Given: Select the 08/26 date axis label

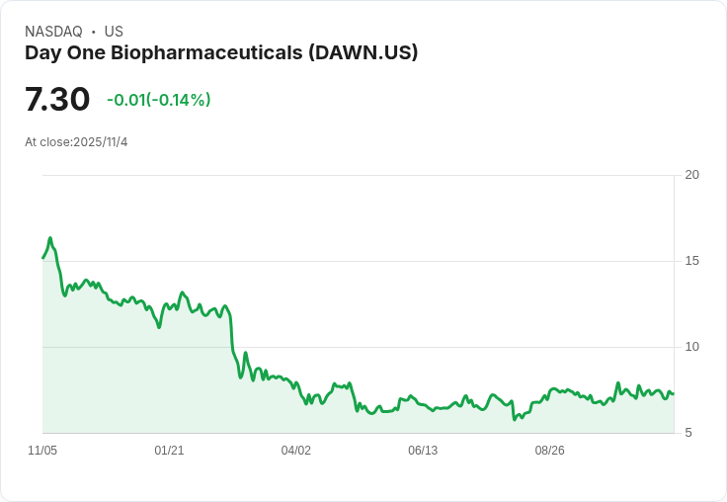Looking at the screenshot, I should pyautogui.click(x=549, y=451).
